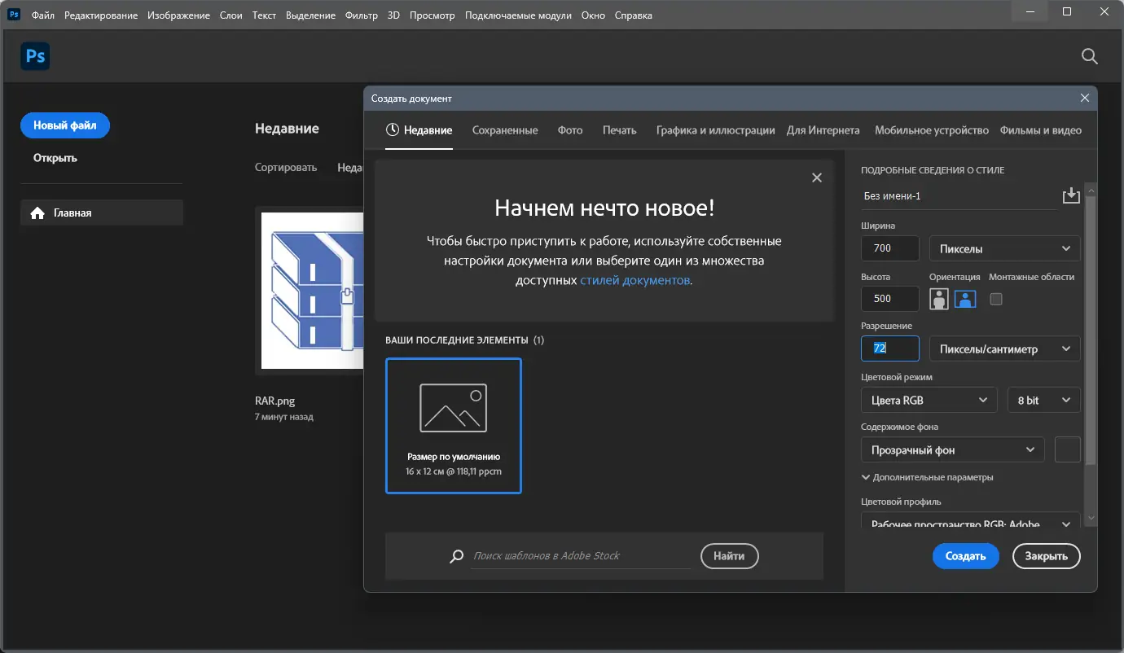Enable the Монтажные области checkbox
Image resolution: width=1124 pixels, height=653 pixels.
pos(995,299)
